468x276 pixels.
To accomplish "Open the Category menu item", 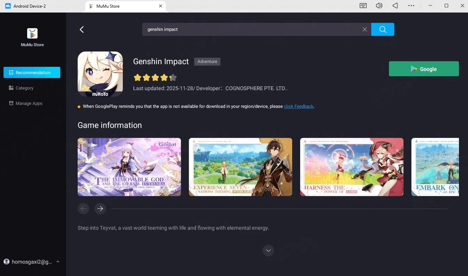I will pos(24,88).
